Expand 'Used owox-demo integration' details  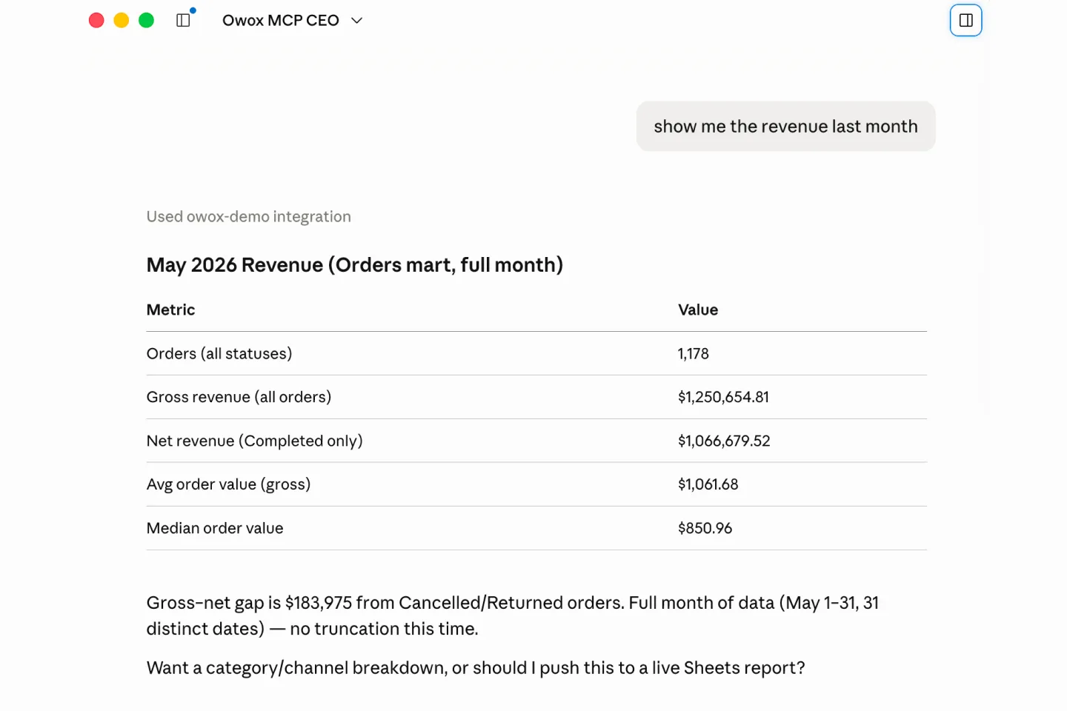249,217
